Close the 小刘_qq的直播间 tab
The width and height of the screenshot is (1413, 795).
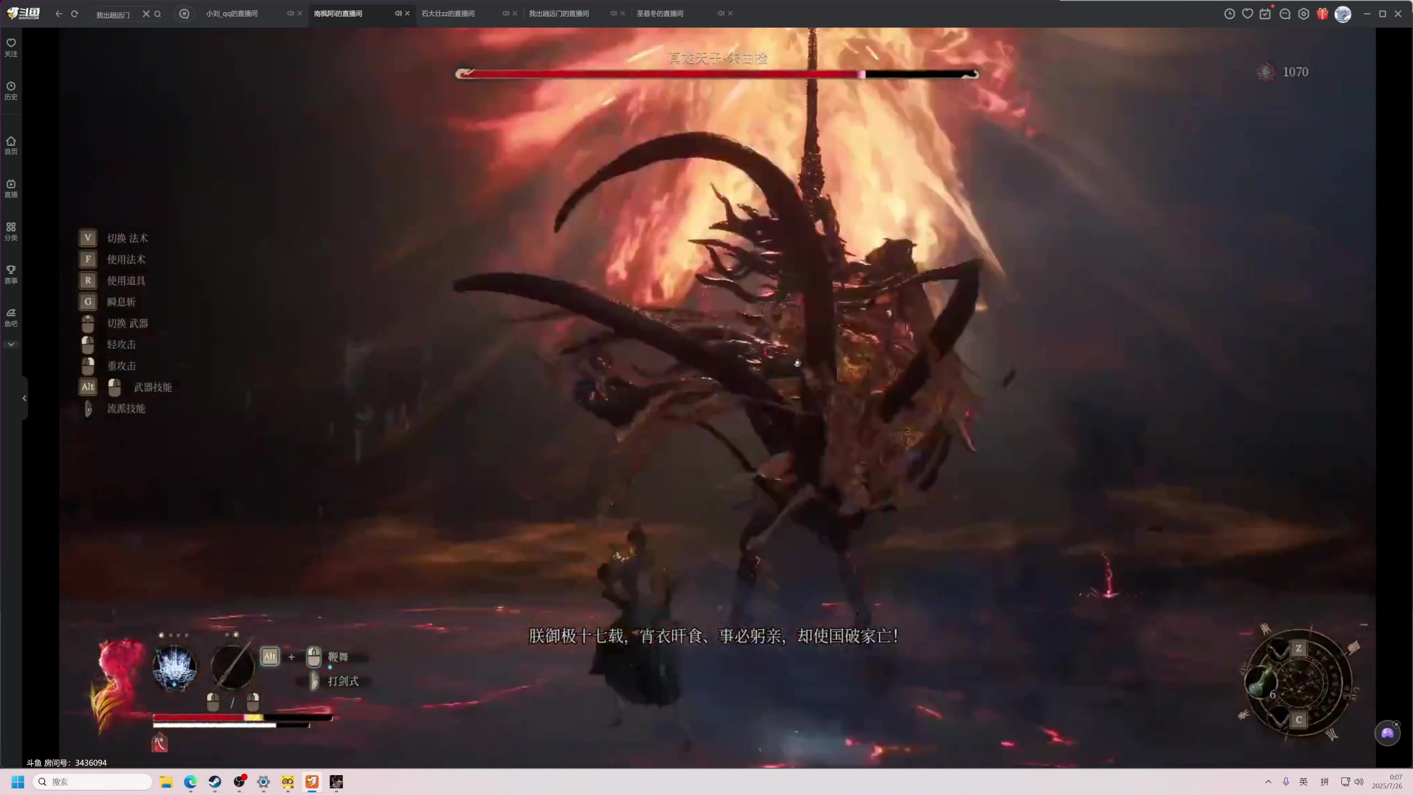click(x=300, y=13)
